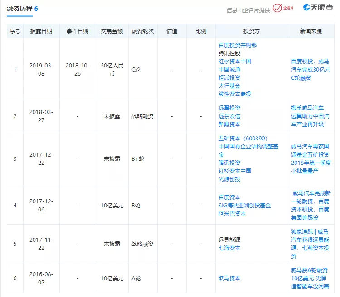Click the 天眼查 logo icon

coord(318,8)
